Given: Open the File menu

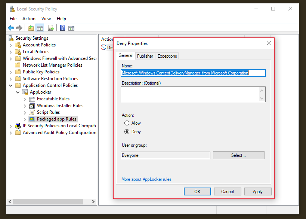Looking at the screenshot, I should pos(13,19).
